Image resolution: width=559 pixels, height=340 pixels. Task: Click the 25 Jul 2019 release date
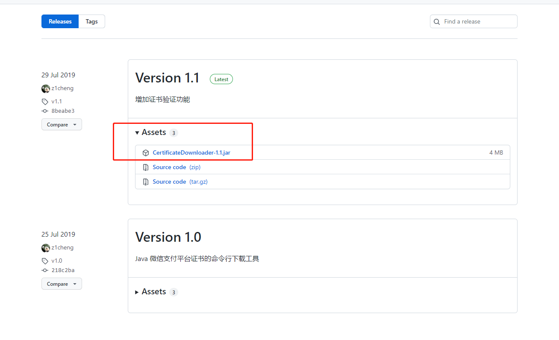(x=58, y=234)
